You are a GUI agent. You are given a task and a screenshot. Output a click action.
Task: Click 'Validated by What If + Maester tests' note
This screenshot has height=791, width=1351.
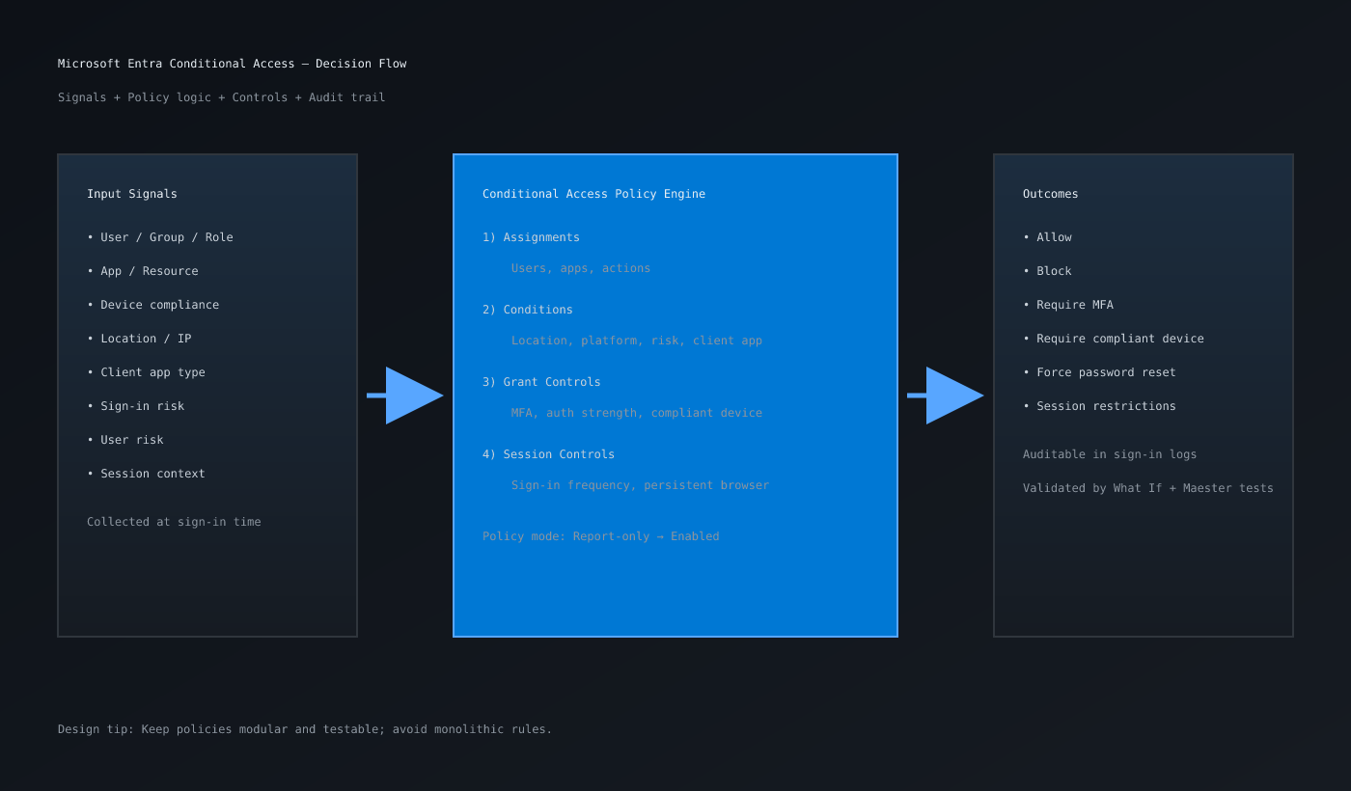1148,488
